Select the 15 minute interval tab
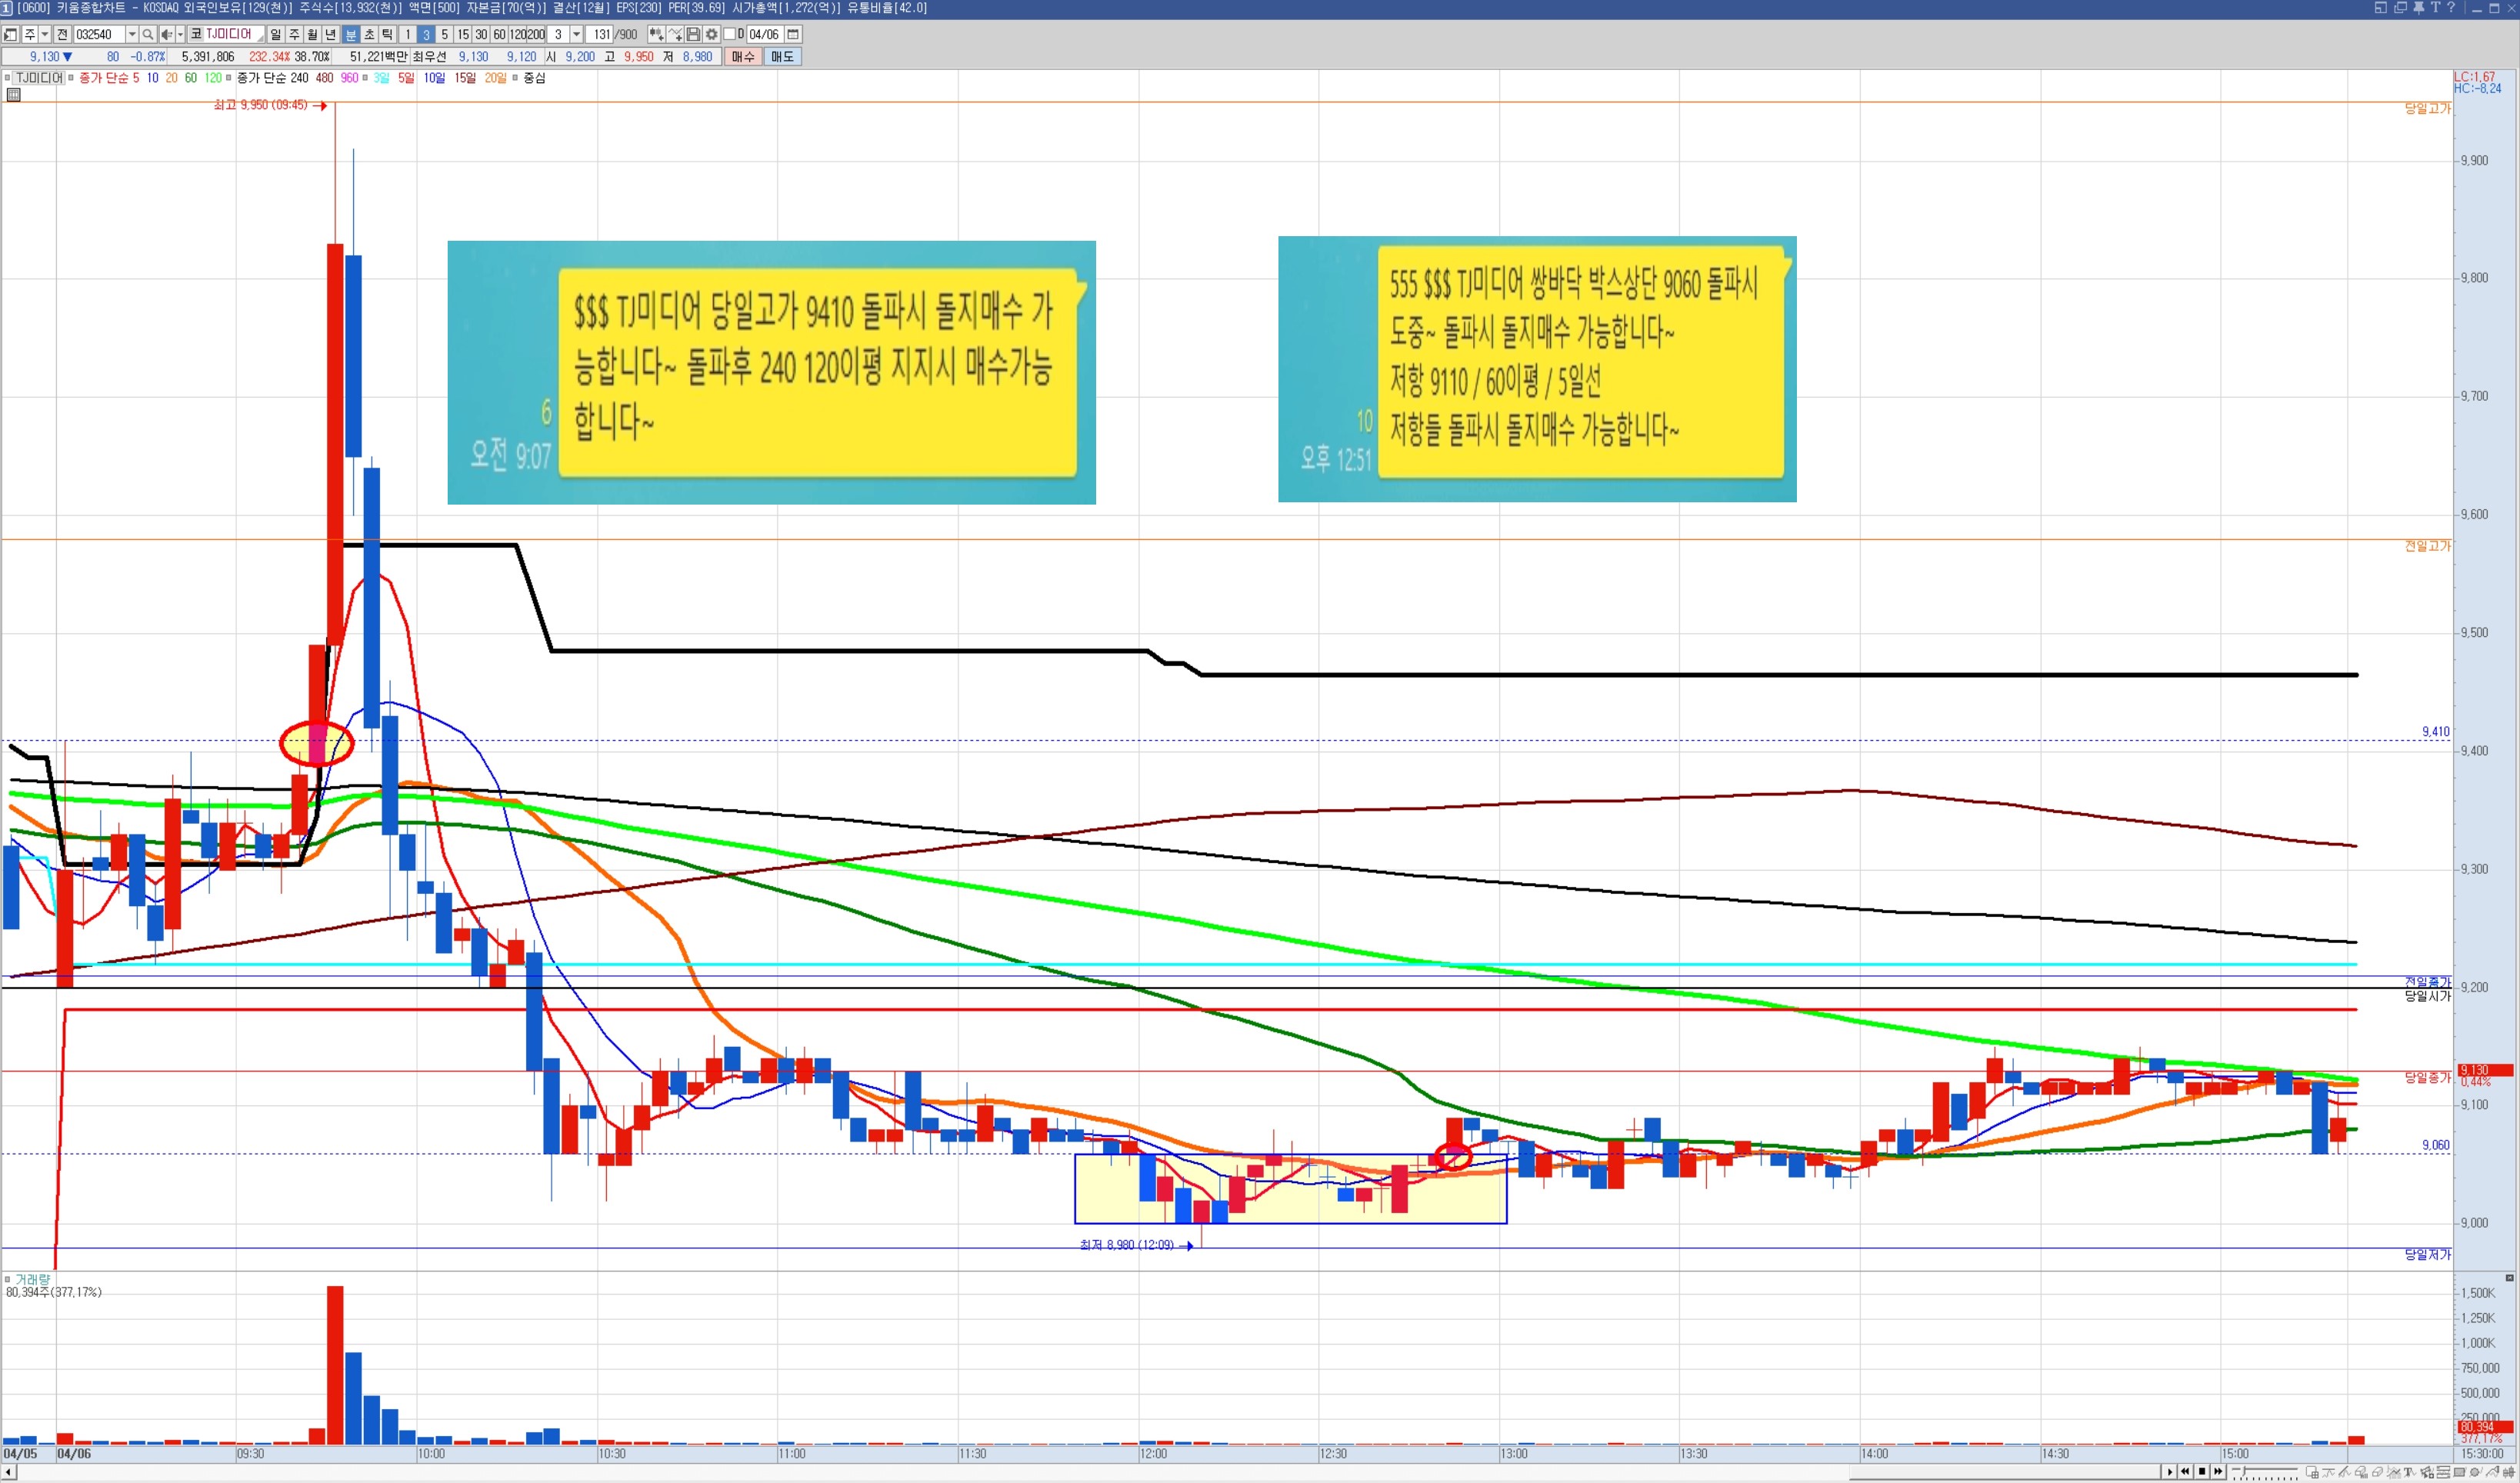This screenshot has height=1483, width=2520. point(463,34)
